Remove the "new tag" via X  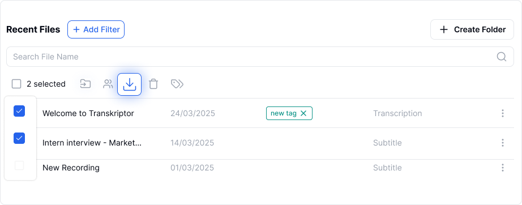pos(303,113)
